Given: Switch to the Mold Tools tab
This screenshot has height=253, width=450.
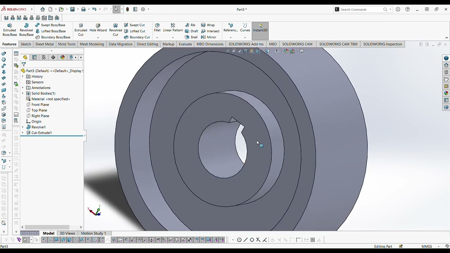Looking at the screenshot, I should pos(67,44).
